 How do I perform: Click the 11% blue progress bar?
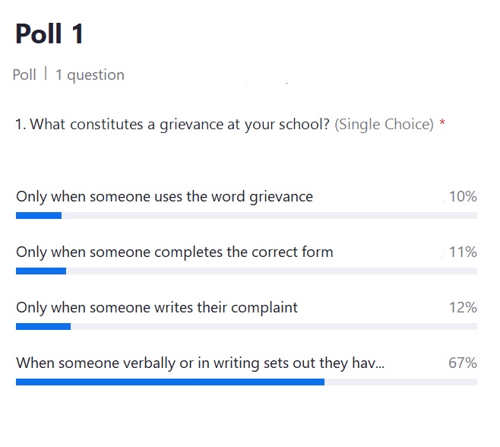tap(41, 271)
